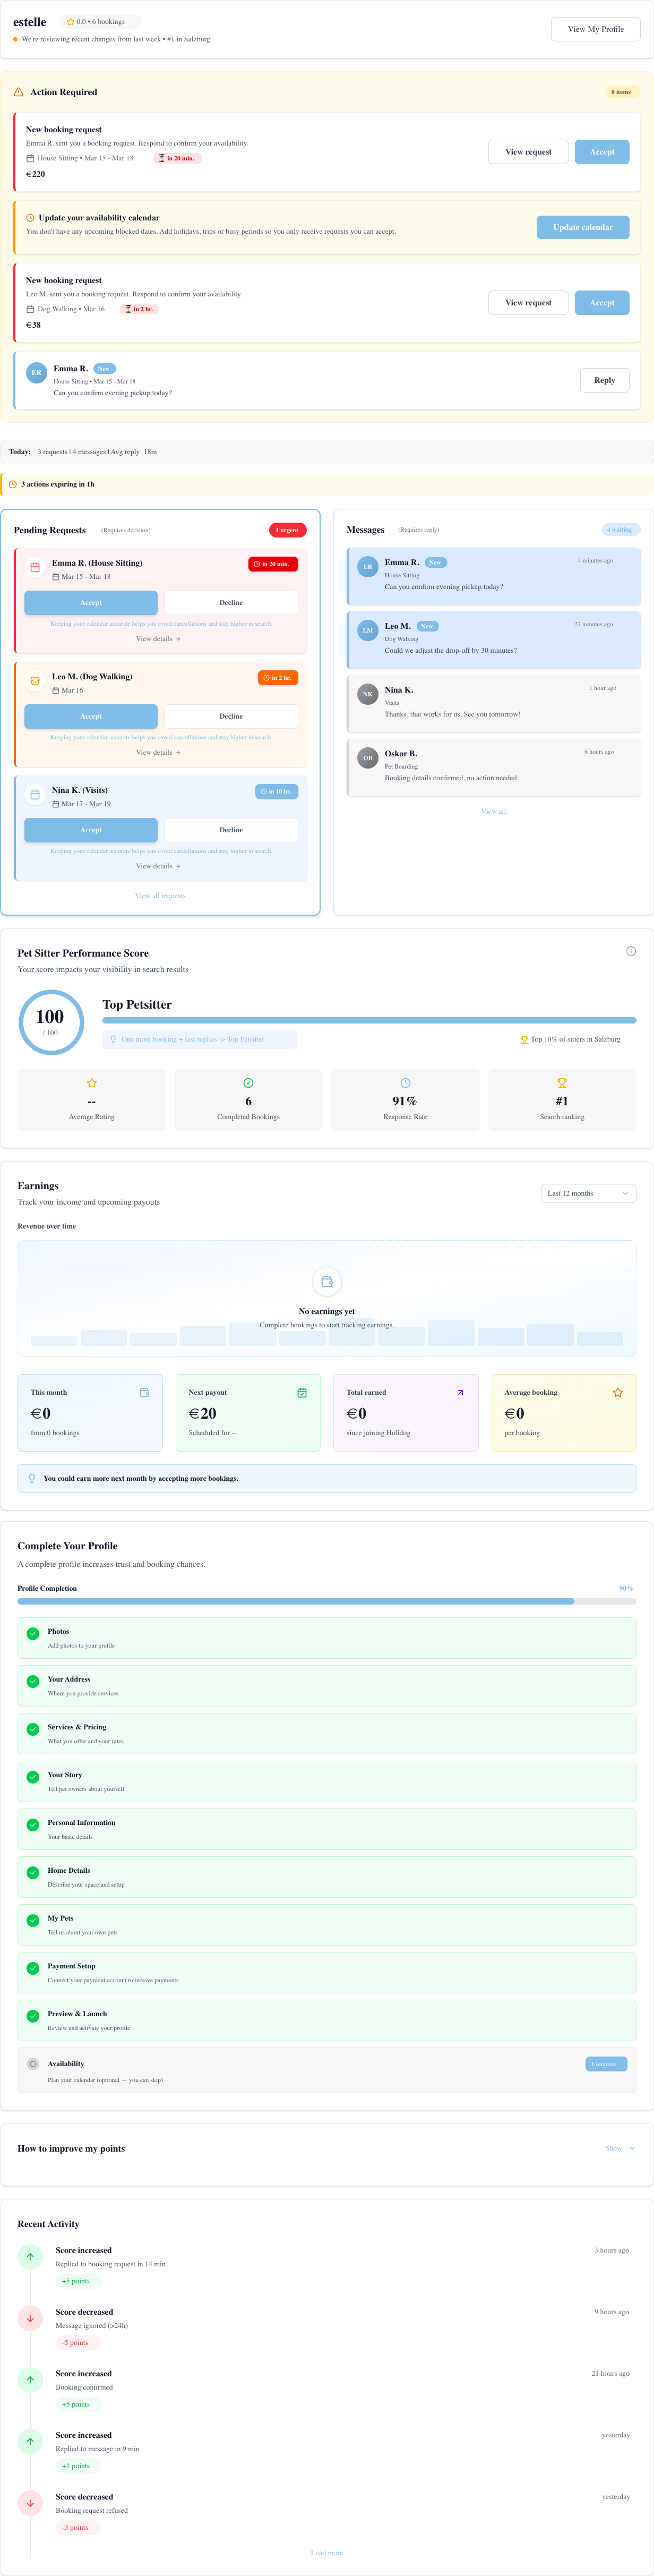Open View details for Leo M. request
Image resolution: width=654 pixels, height=2576 pixels.
point(158,753)
